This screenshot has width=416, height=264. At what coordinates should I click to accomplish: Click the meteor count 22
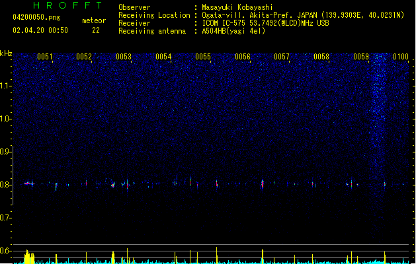(x=96, y=30)
